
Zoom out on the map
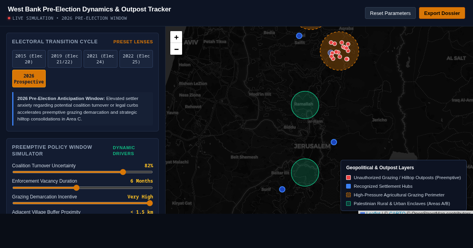coord(176,49)
